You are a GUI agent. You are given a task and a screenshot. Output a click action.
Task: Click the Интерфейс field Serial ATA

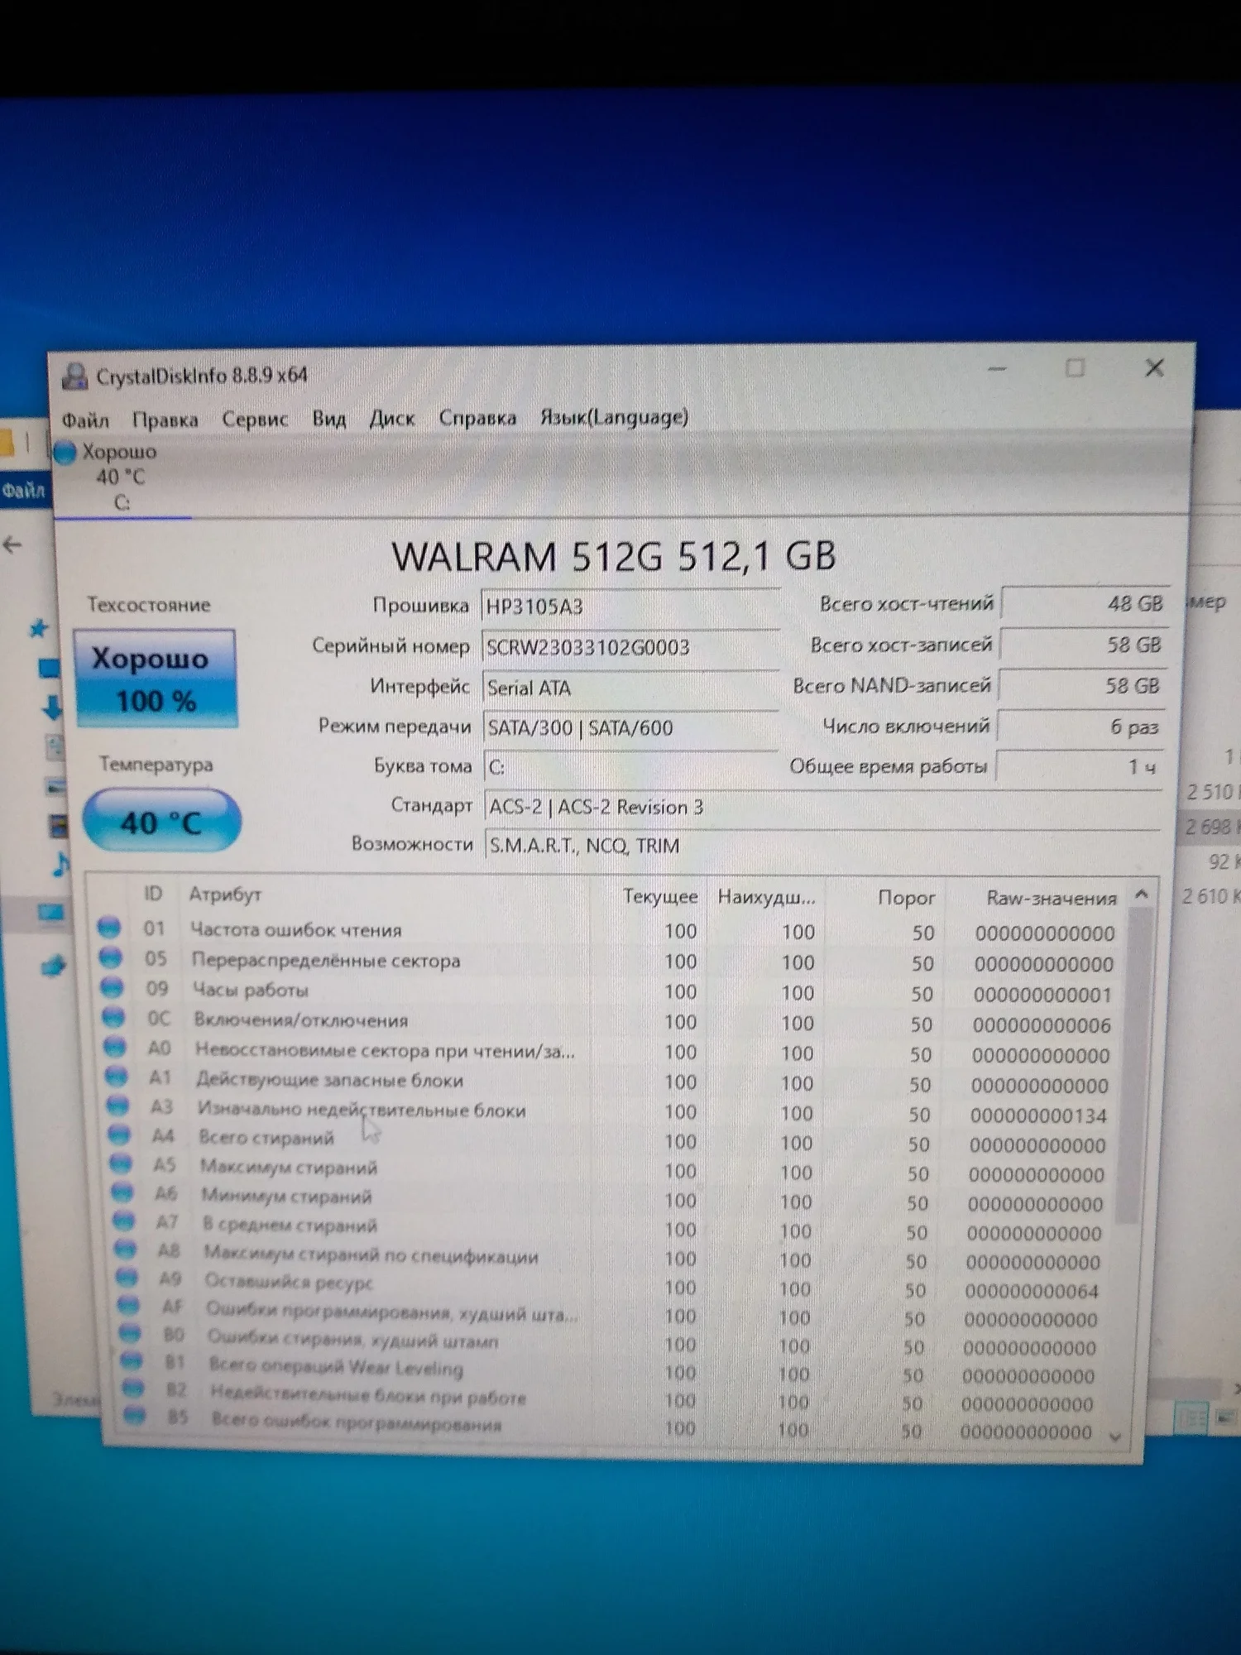630,688
